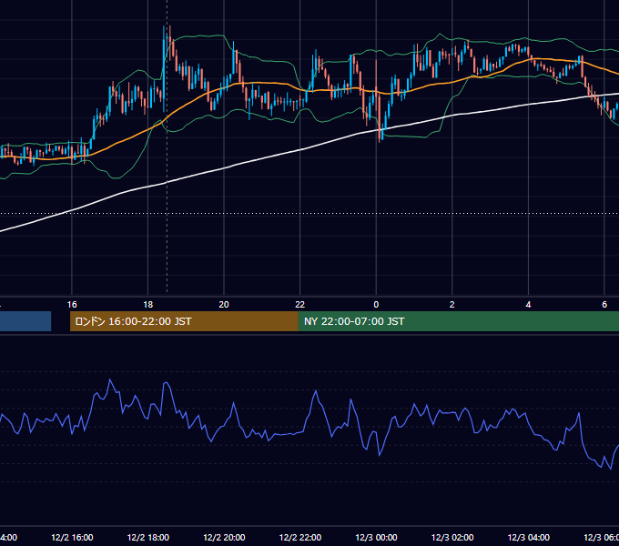Click the 12/3 00:00 label on oscillator axis

pos(376,537)
